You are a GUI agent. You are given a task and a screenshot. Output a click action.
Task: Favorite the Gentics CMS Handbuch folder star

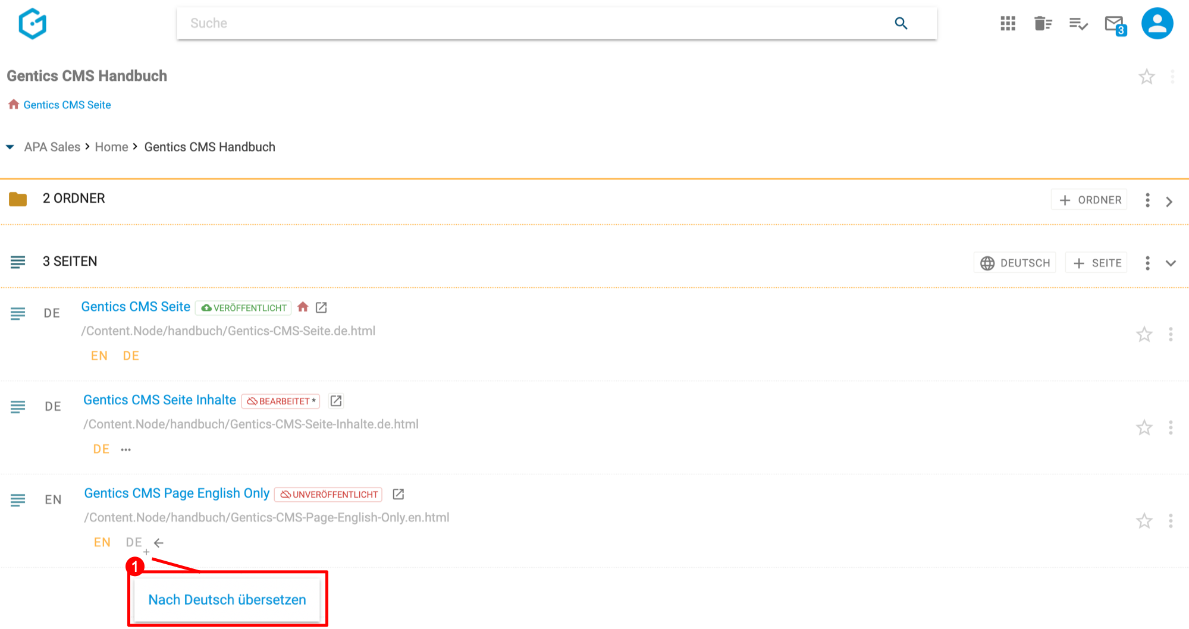click(x=1146, y=77)
